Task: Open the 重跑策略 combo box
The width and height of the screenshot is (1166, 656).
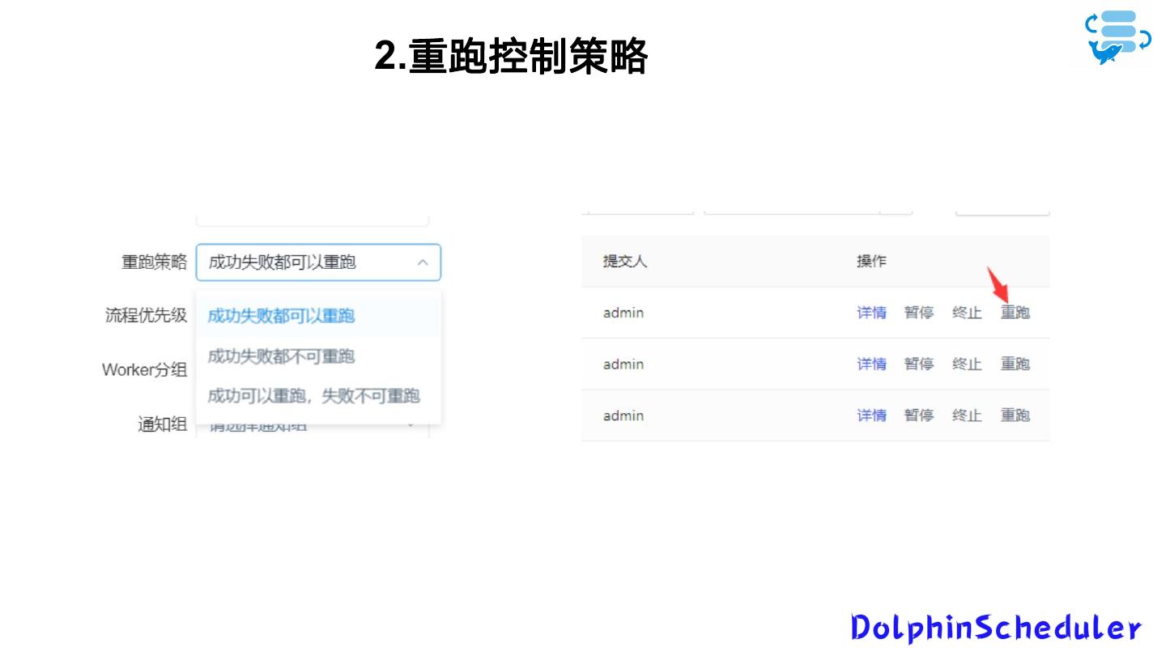Action: [x=308, y=262]
